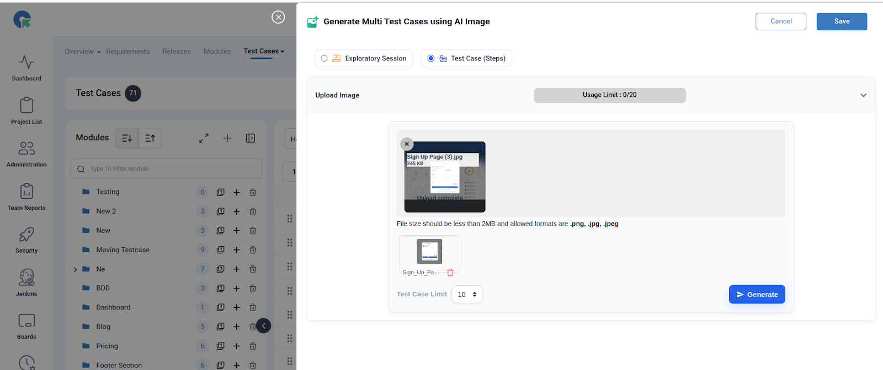Screen dimensions: 883x370
Task: Copy the Dashboard module
Action: pos(220,308)
